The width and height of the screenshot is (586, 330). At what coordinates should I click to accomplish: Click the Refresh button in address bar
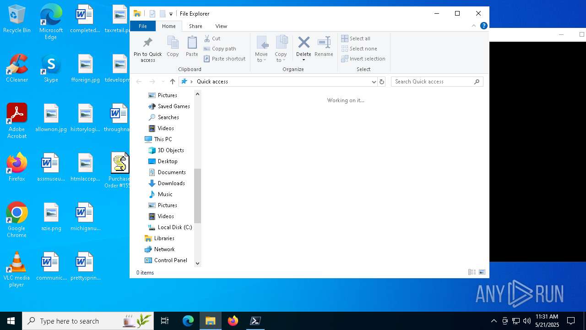(382, 82)
